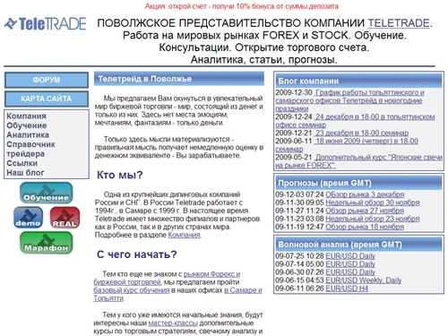Open the green Обучение button icon
This screenshot has width=448, height=336.
(47, 193)
